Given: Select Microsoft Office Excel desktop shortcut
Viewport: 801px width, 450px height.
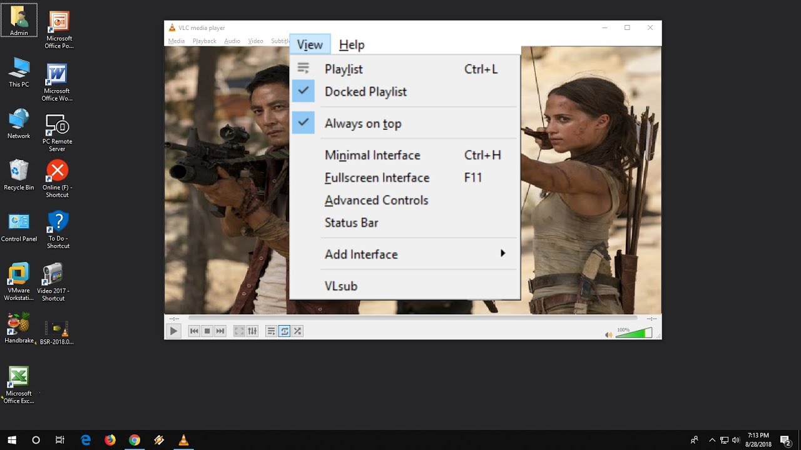Looking at the screenshot, I should pos(19,385).
